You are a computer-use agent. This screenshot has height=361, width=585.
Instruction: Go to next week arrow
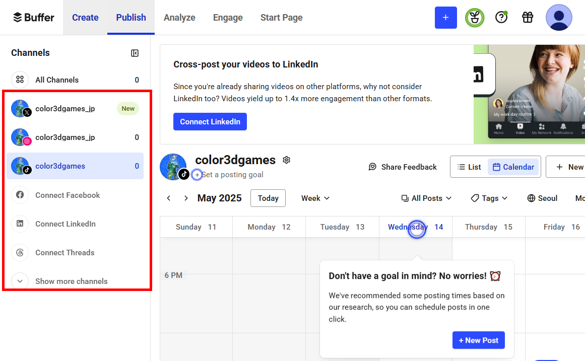[186, 198]
